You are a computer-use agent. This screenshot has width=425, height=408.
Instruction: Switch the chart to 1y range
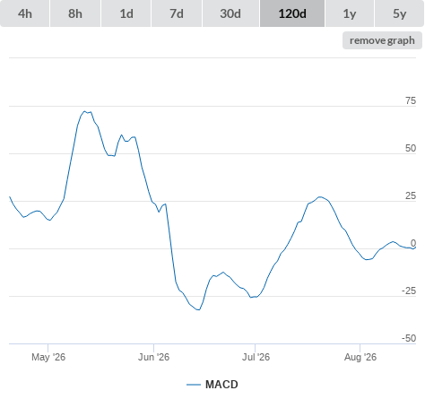[350, 13]
